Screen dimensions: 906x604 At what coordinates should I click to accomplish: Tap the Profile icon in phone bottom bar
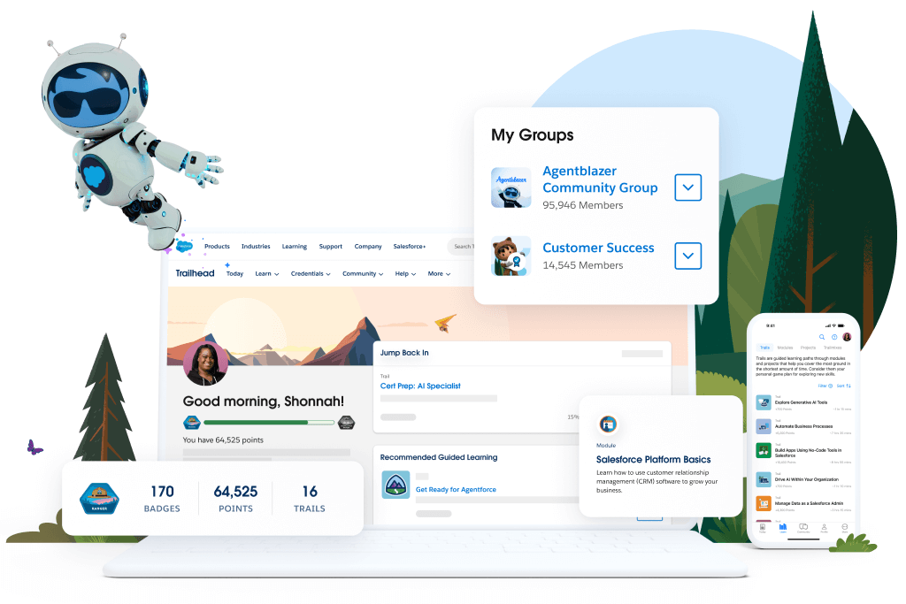pos(824,528)
